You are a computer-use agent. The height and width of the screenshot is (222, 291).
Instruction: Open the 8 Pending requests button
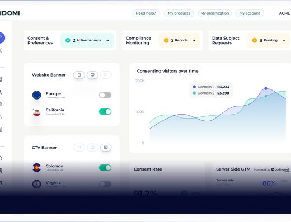(268, 40)
